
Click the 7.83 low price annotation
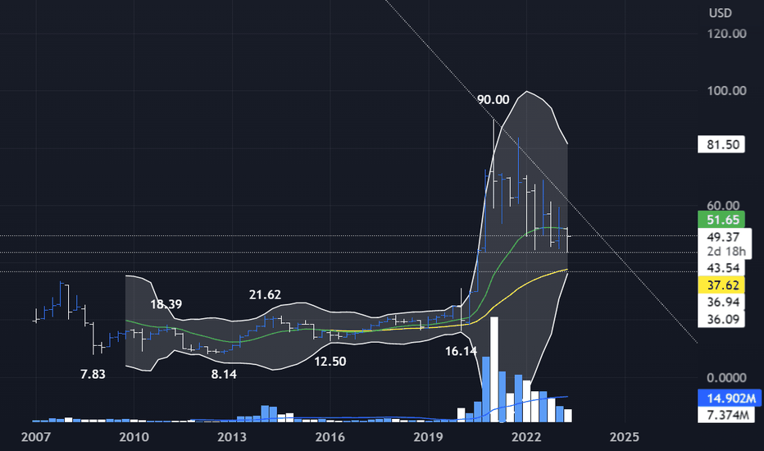(93, 374)
